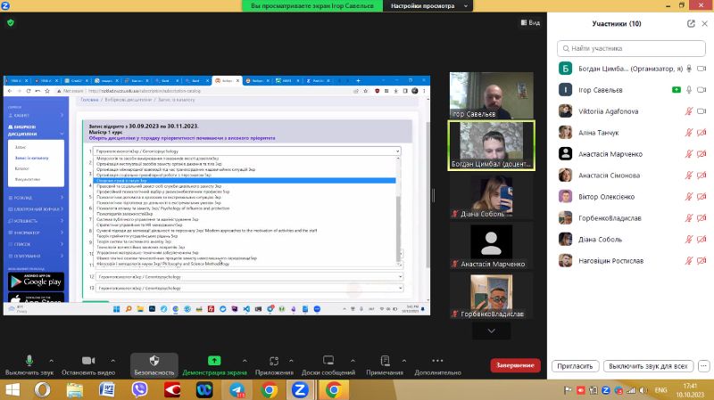The width and height of the screenshot is (714, 400).
Task: Click the green Демонстрация экрана share icon
Action: click(214, 360)
